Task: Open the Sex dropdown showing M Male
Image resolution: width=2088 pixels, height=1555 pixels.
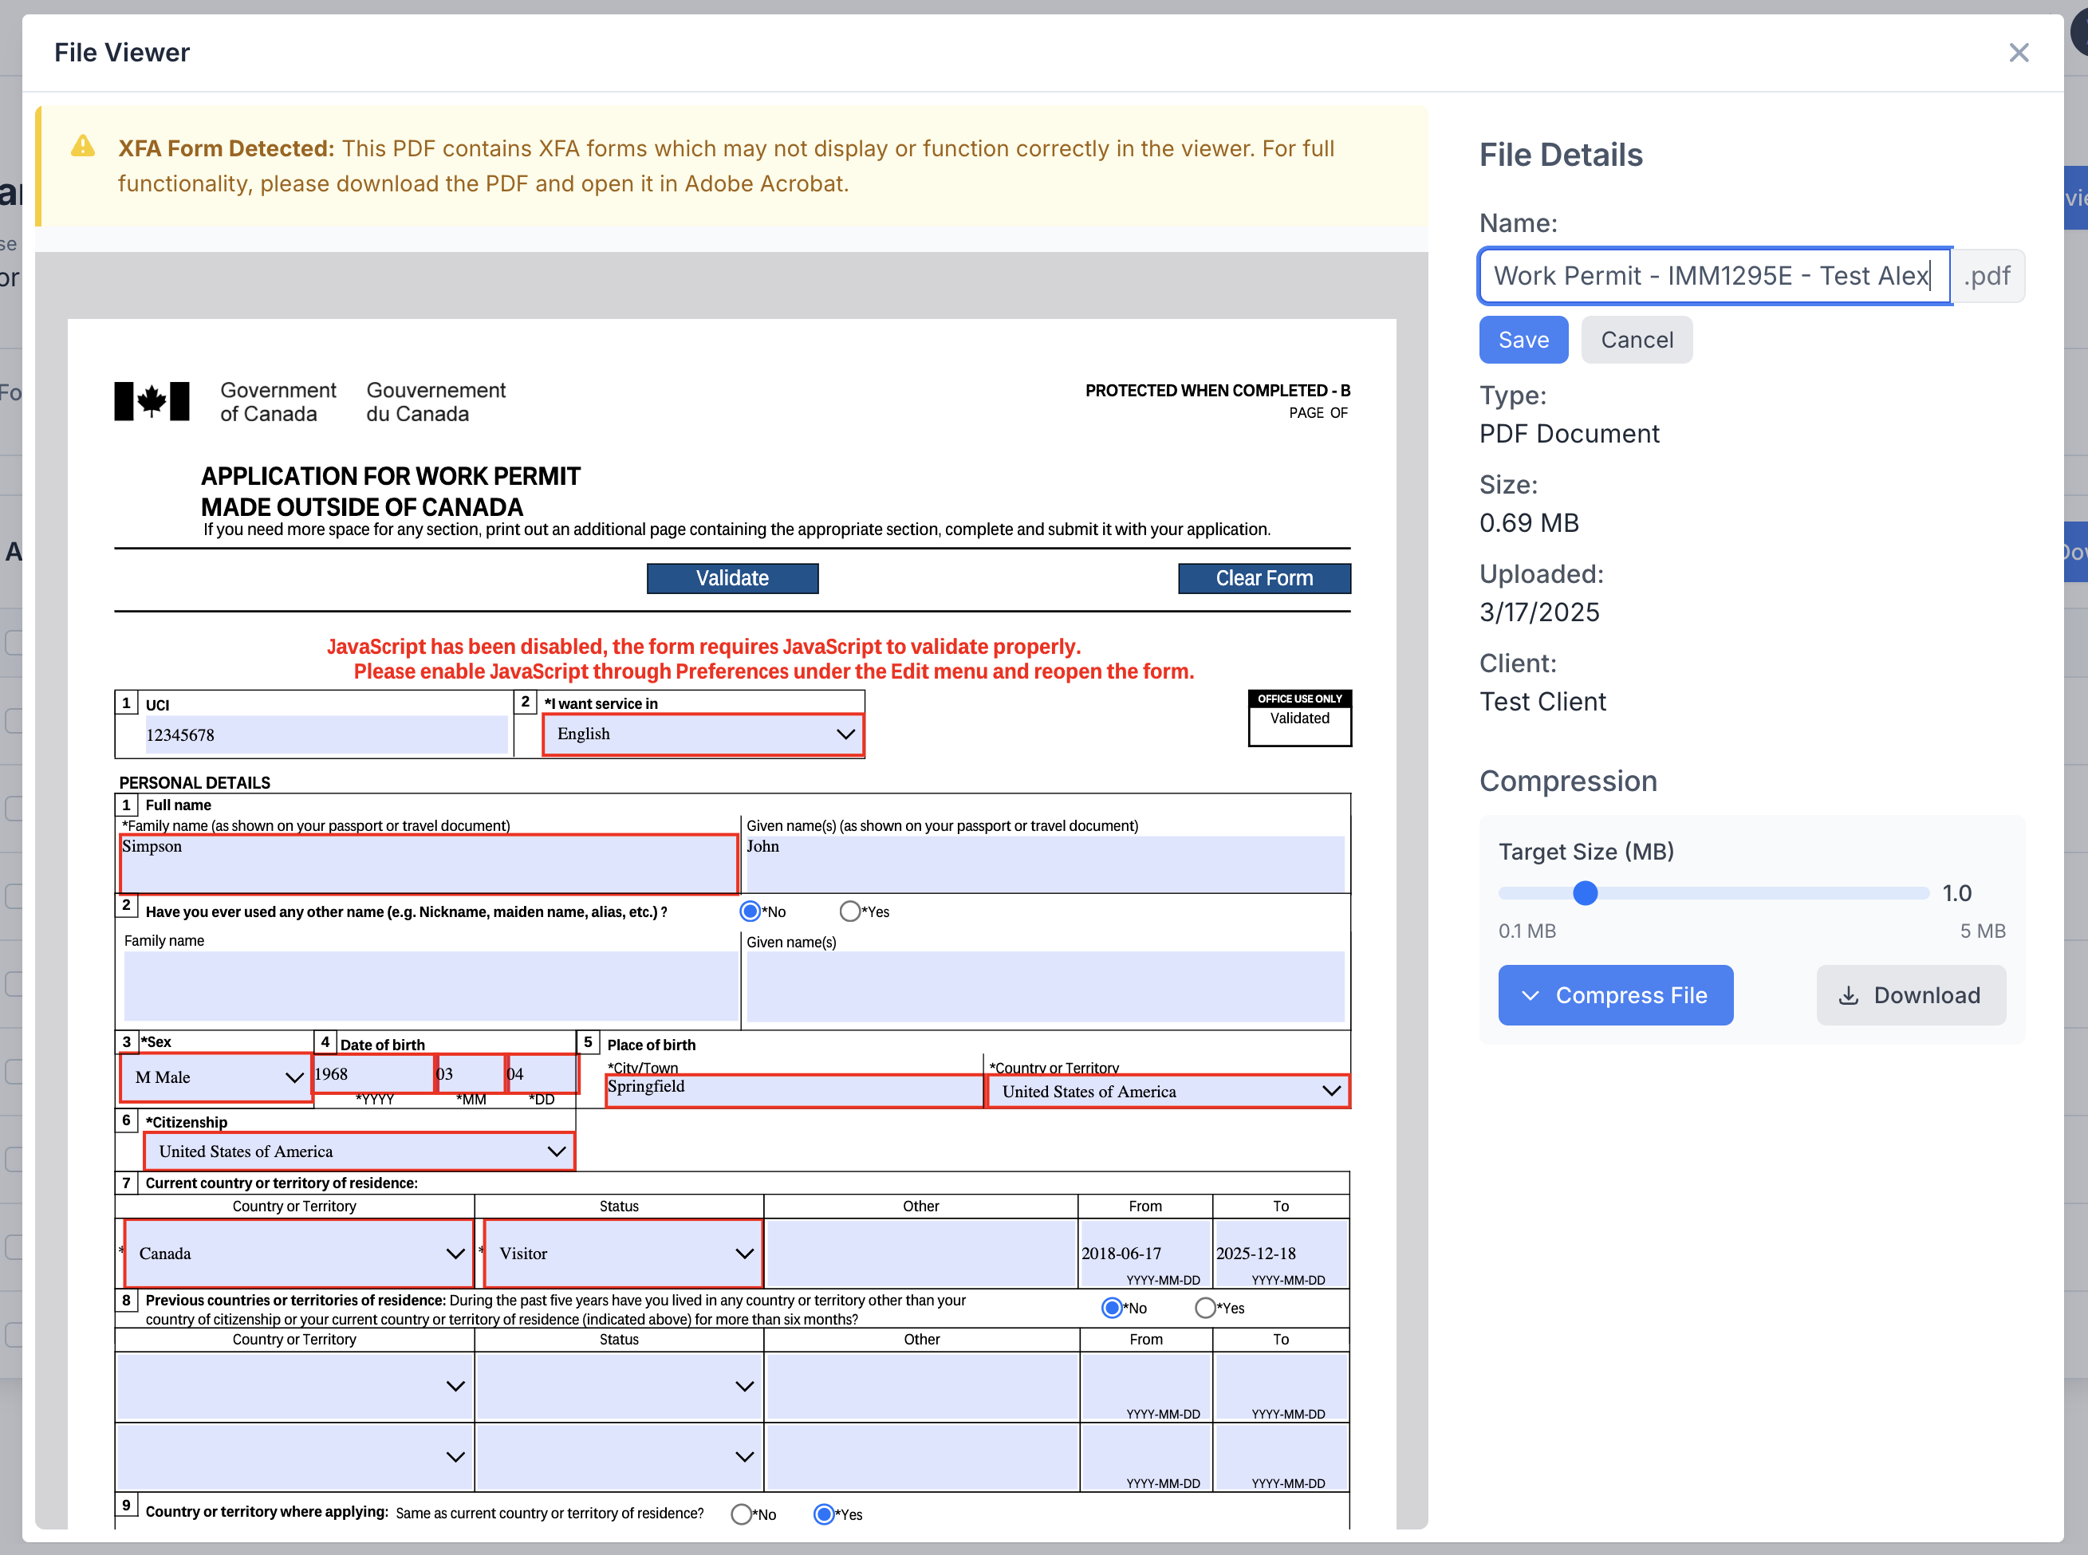Action: [x=216, y=1077]
